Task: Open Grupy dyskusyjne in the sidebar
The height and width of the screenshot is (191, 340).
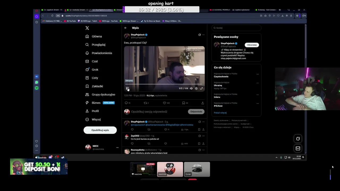Action: [100, 94]
